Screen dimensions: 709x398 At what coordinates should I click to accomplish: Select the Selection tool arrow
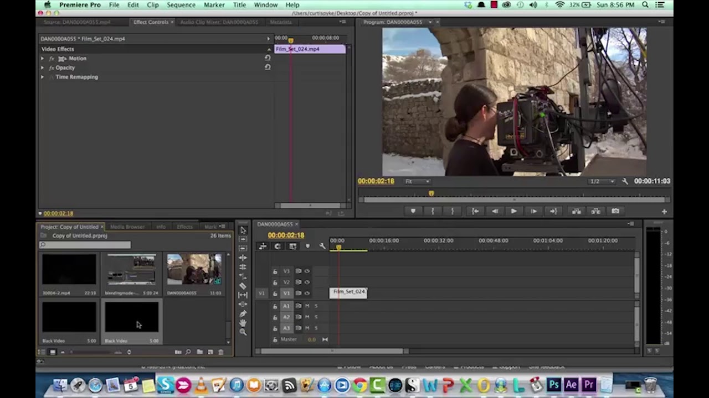click(243, 230)
